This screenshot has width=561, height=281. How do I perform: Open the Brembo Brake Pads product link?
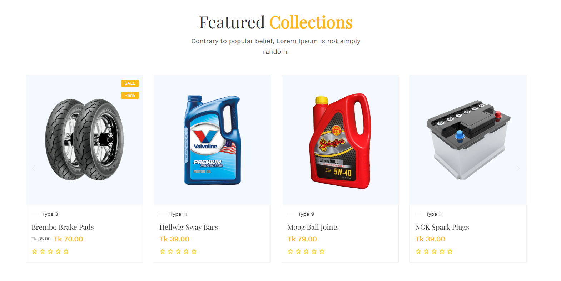tap(63, 227)
